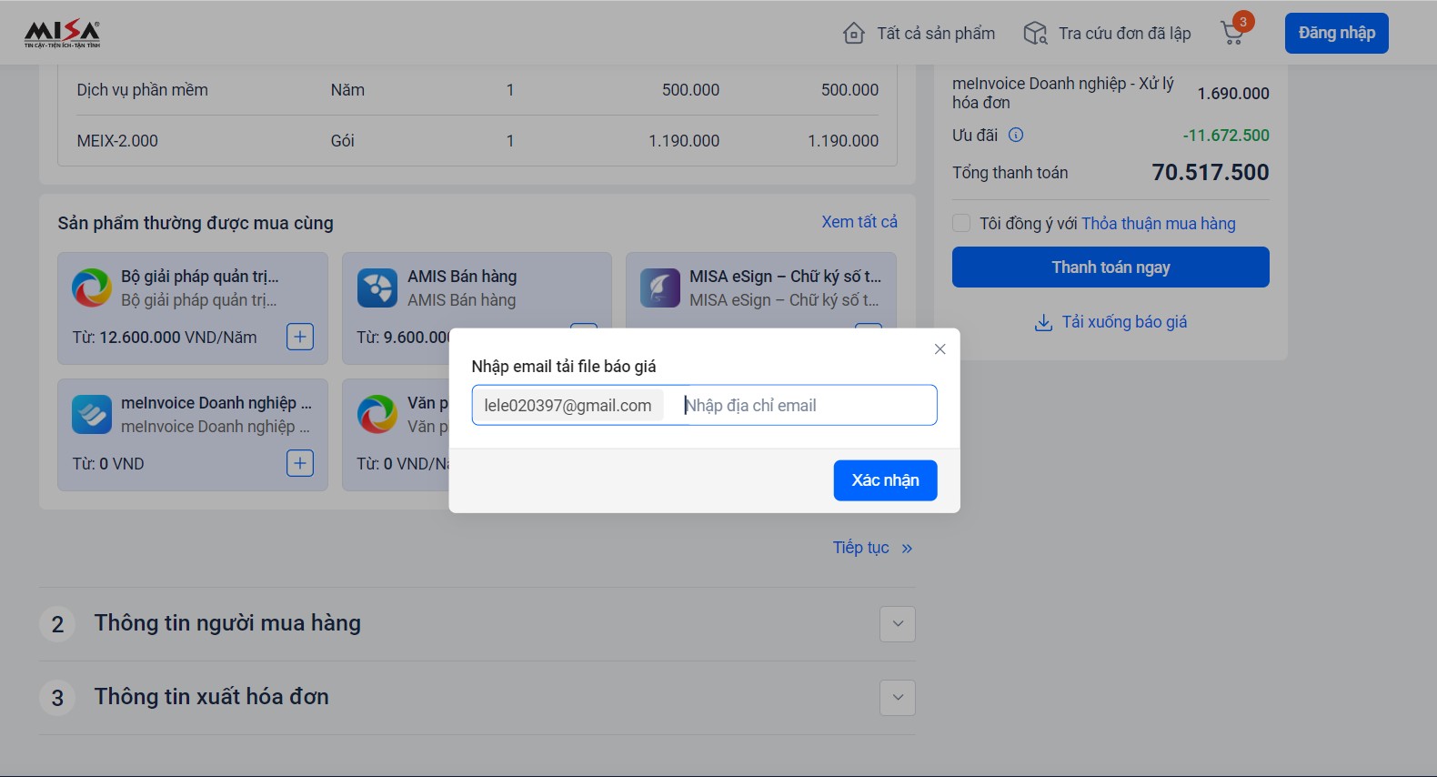Expand Thông tin xuất hóa đơn section
1437x777 pixels.
pyautogui.click(x=897, y=698)
